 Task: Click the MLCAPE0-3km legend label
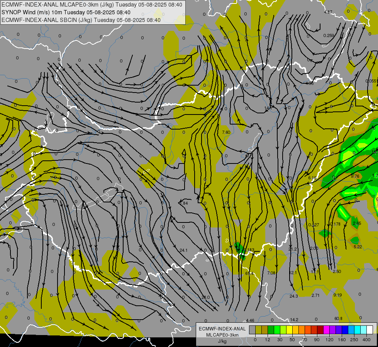point(222,335)
